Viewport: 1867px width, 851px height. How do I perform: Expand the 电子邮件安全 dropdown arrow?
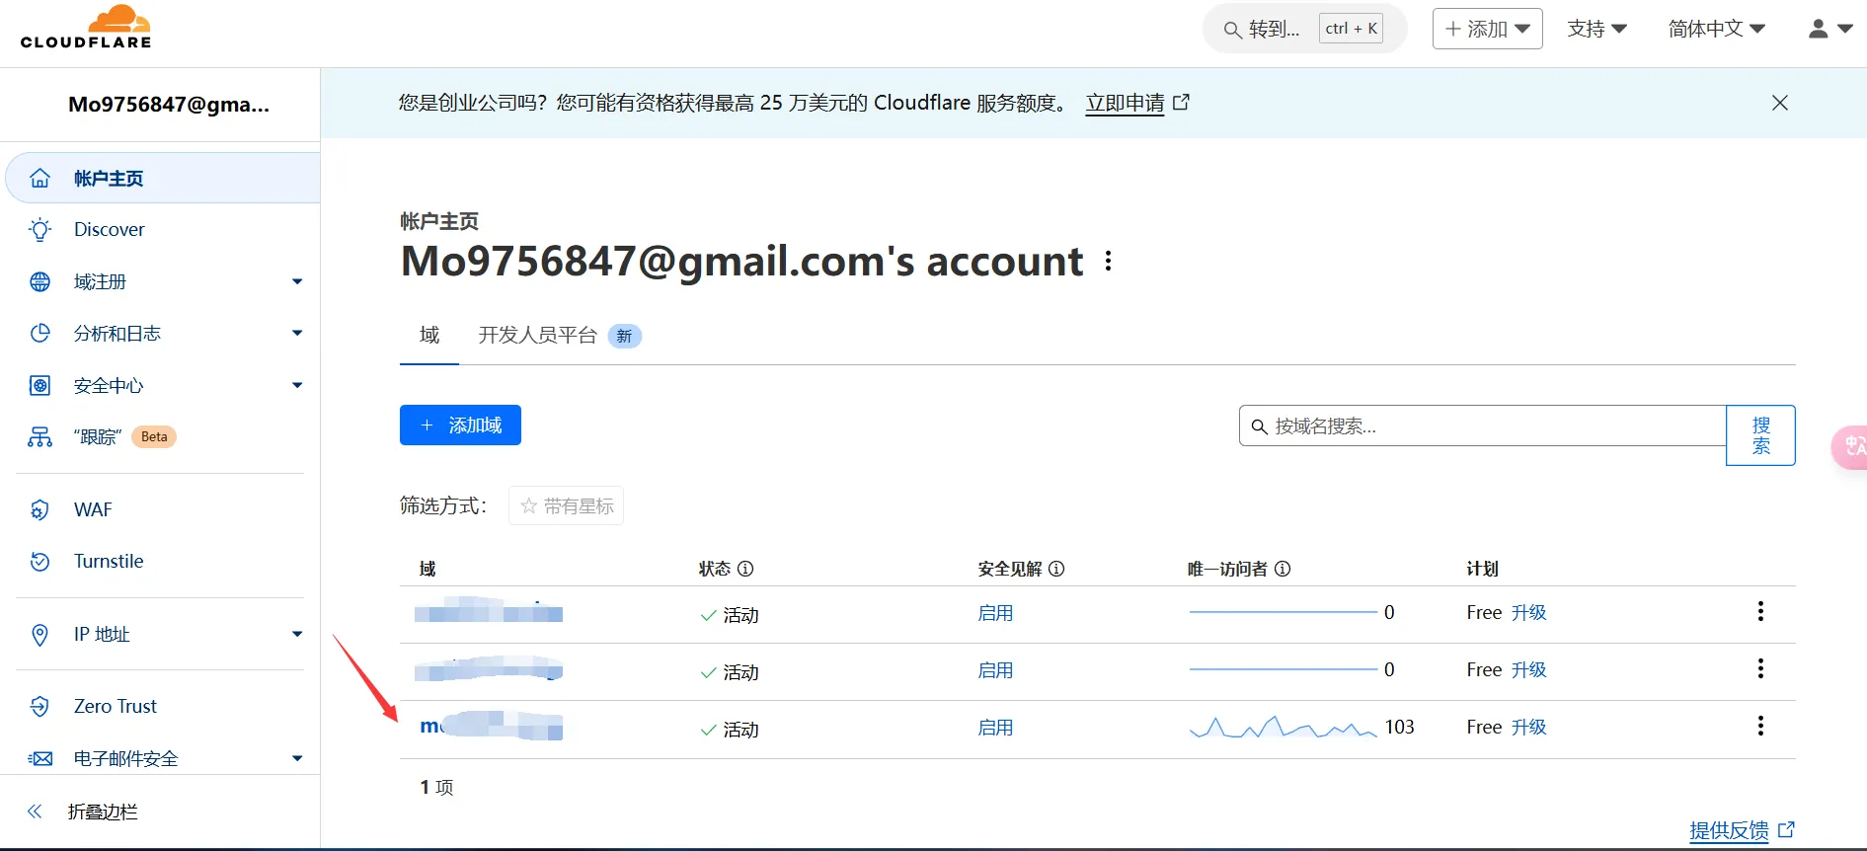click(x=297, y=758)
